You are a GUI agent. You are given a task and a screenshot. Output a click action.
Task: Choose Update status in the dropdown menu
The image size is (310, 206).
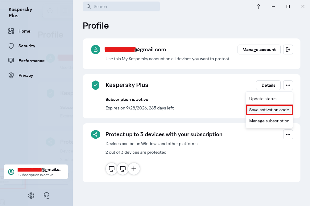[x=263, y=99]
